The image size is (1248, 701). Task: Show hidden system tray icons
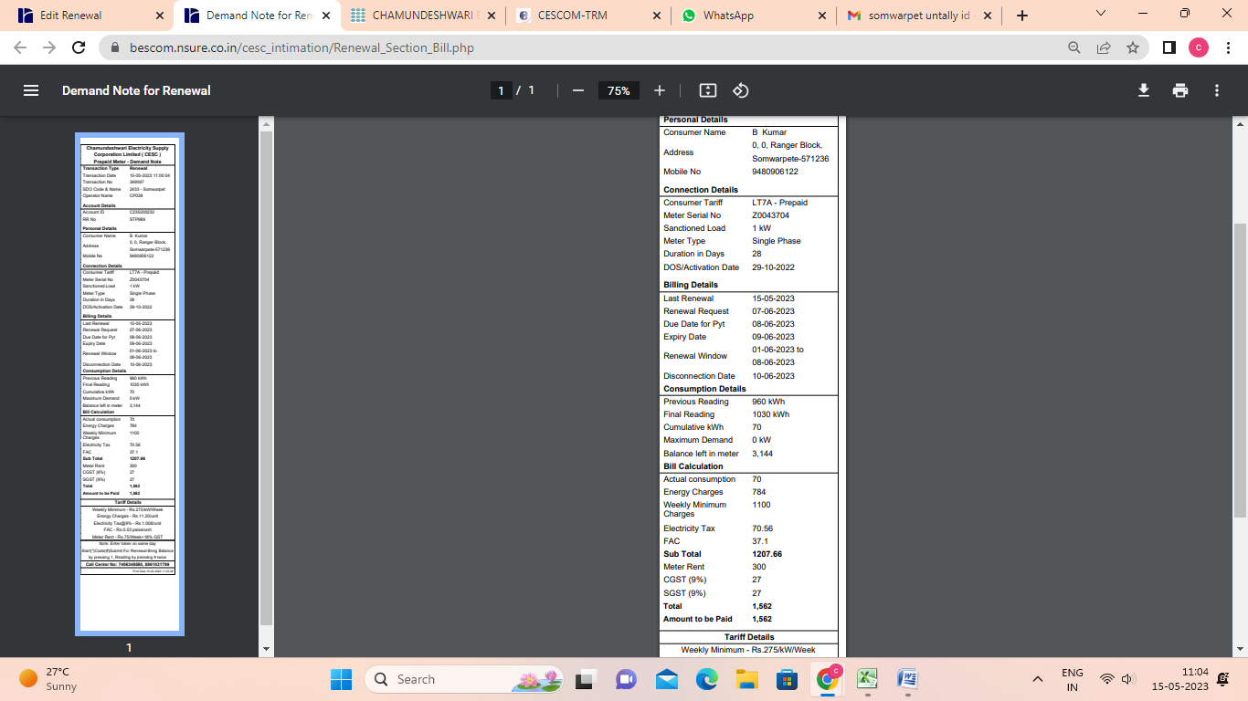click(x=1037, y=679)
